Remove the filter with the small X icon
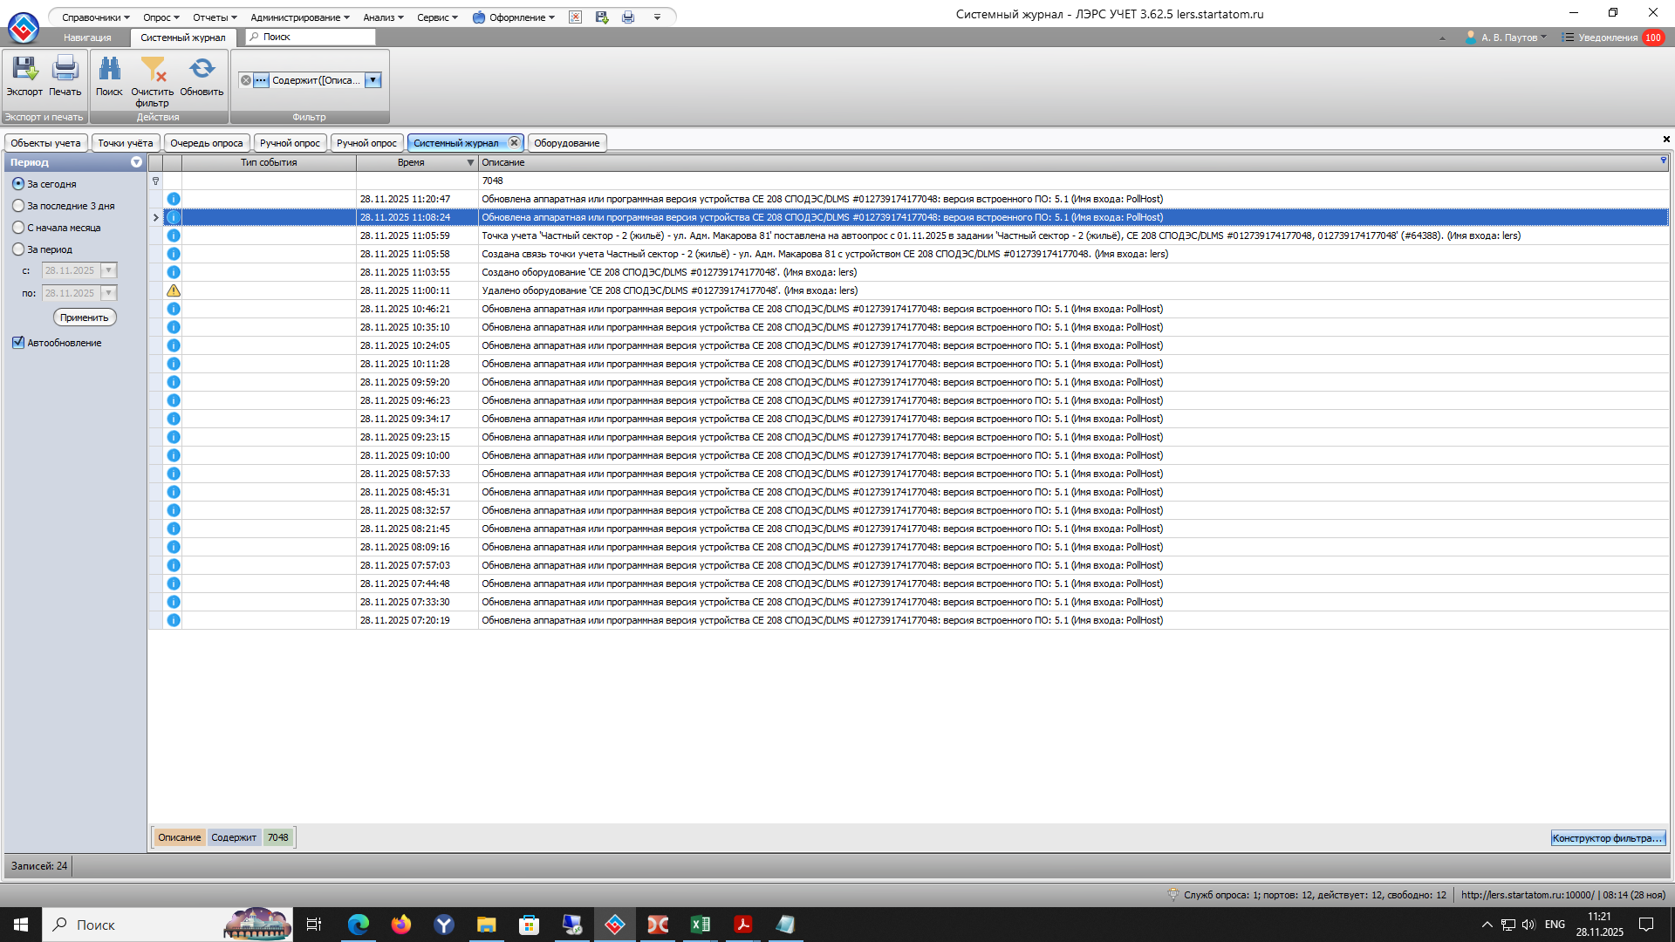 click(246, 80)
